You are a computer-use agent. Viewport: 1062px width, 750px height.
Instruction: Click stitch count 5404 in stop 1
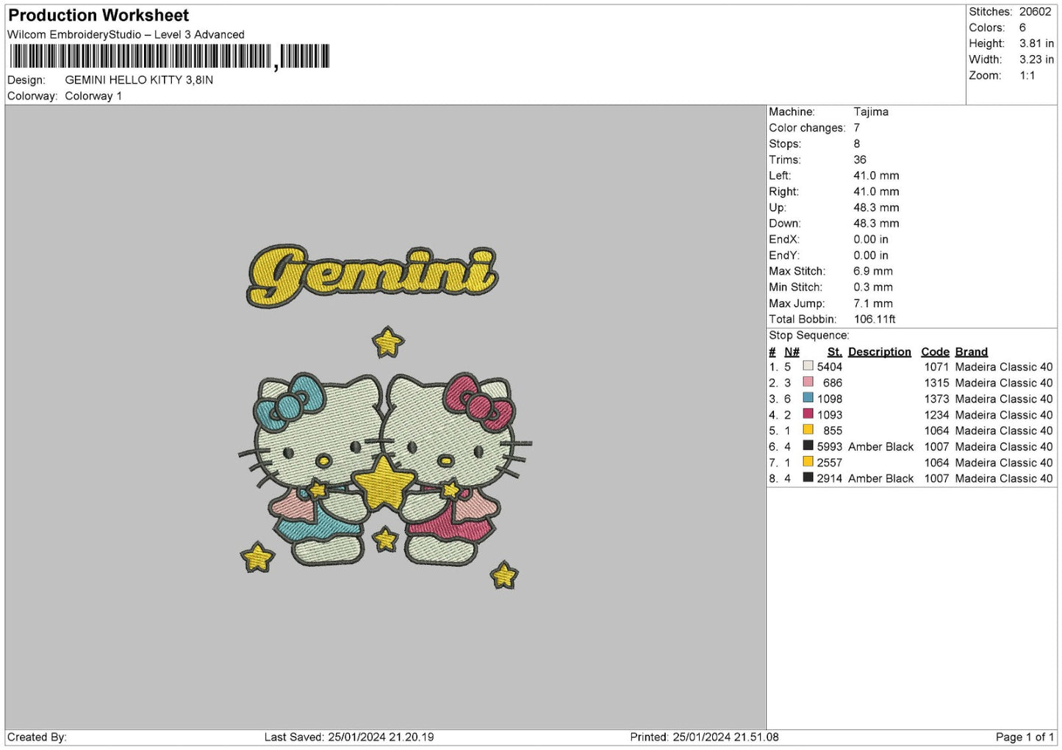point(829,367)
